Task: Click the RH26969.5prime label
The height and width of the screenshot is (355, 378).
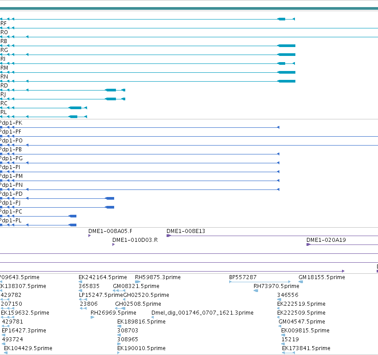Action: click(x=113, y=312)
